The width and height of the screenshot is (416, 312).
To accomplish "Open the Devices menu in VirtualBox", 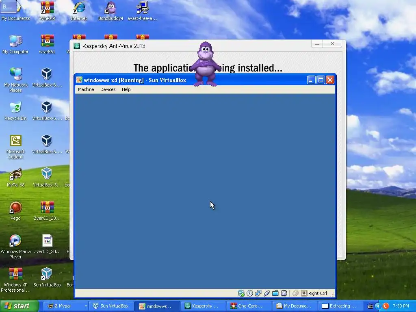I will click(108, 89).
